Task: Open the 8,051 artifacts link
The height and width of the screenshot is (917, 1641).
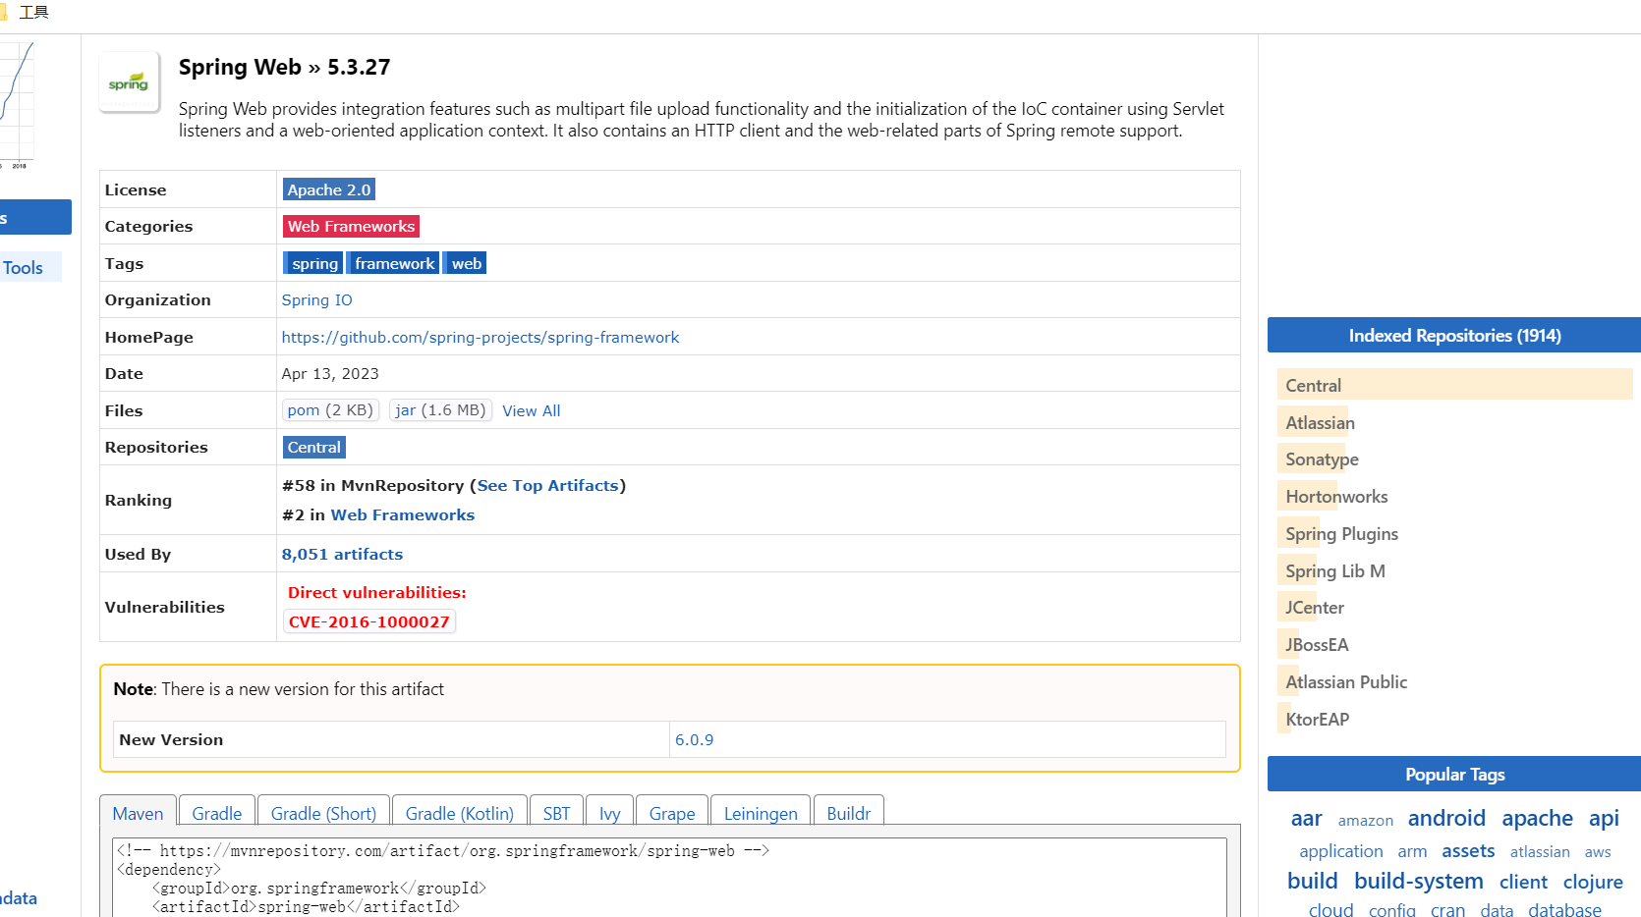Action: click(342, 554)
